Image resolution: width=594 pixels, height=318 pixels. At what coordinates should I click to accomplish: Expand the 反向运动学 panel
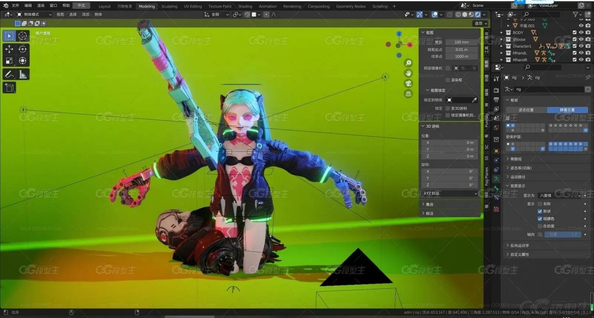pyautogui.click(x=547, y=245)
